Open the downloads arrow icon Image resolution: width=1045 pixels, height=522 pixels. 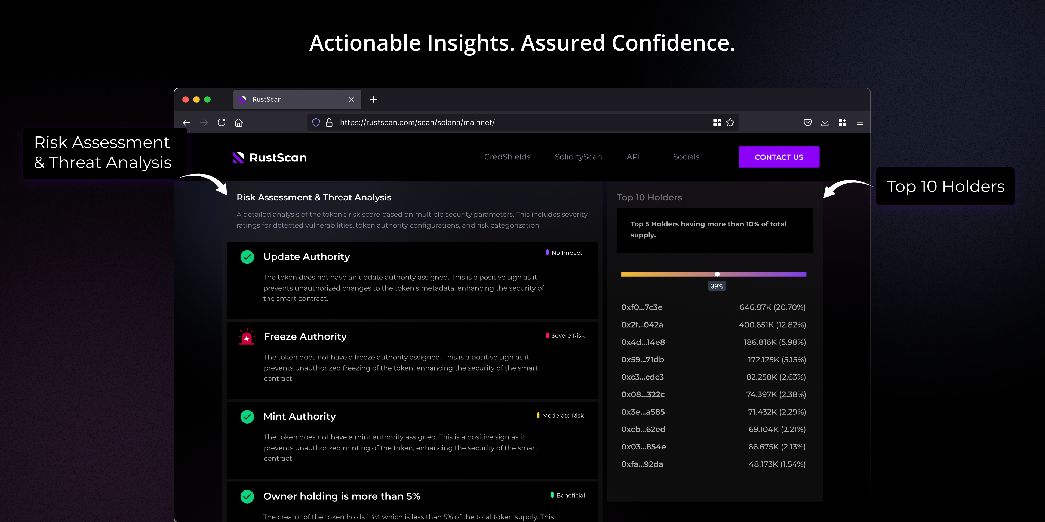(825, 122)
